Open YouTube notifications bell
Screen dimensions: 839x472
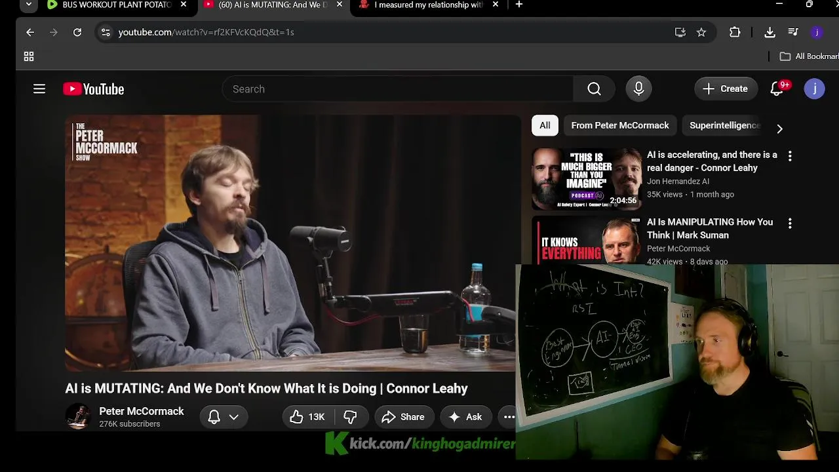pyautogui.click(x=777, y=89)
